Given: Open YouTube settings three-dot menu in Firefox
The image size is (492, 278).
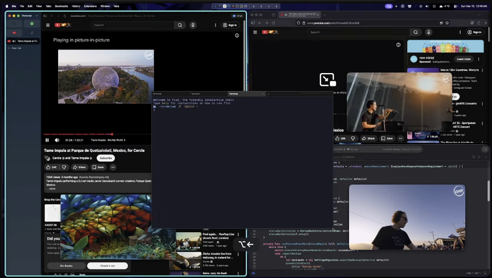Looking at the screenshot, I should coord(460,32).
